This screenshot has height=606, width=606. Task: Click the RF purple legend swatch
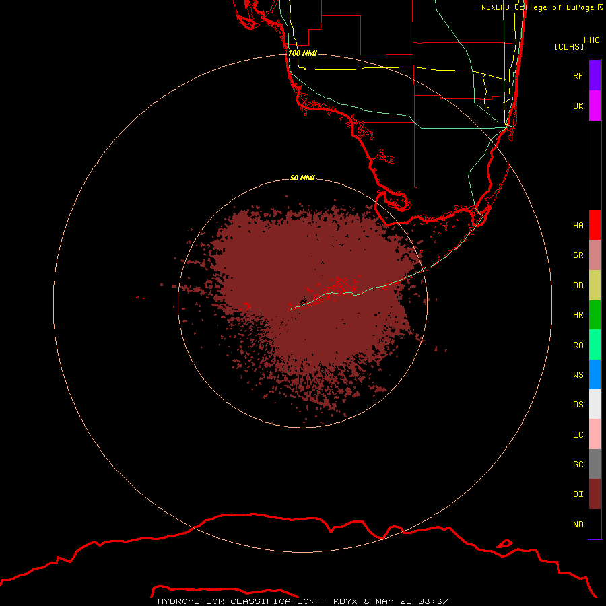[595, 75]
